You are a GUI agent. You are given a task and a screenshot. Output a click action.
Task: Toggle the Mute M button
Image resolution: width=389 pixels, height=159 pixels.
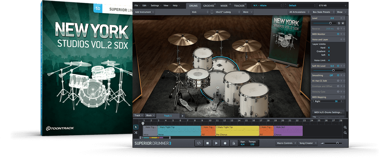pyautogui.click(x=343, y=23)
